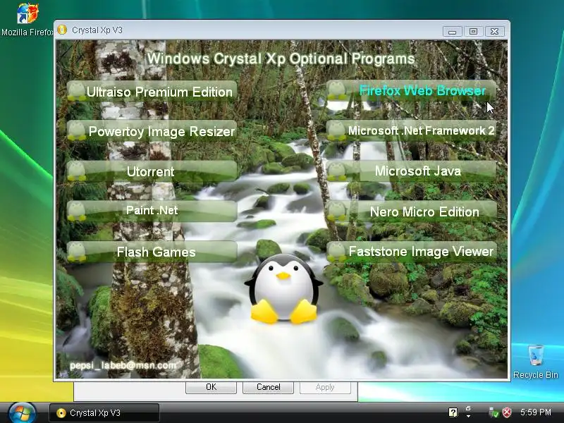The width and height of the screenshot is (564, 423).
Task: Click the network computer tray icon
Action: click(x=493, y=412)
